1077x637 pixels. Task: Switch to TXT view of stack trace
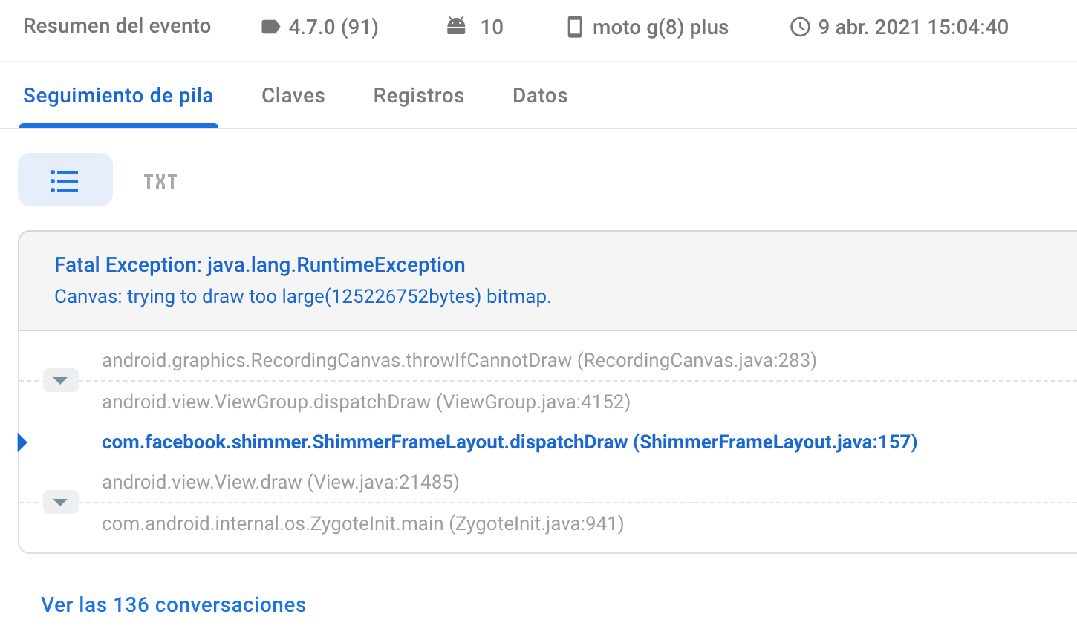point(160,181)
